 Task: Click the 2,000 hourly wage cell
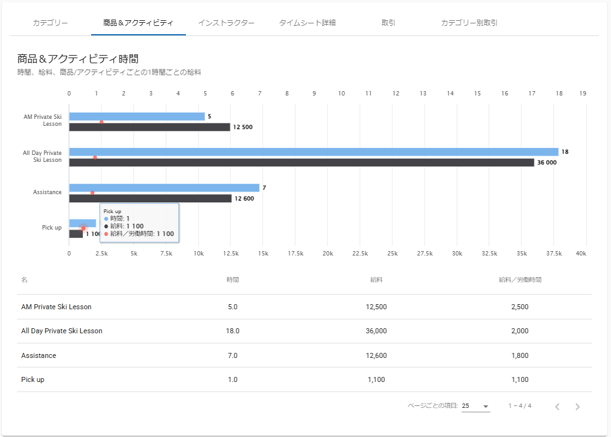pyautogui.click(x=520, y=331)
